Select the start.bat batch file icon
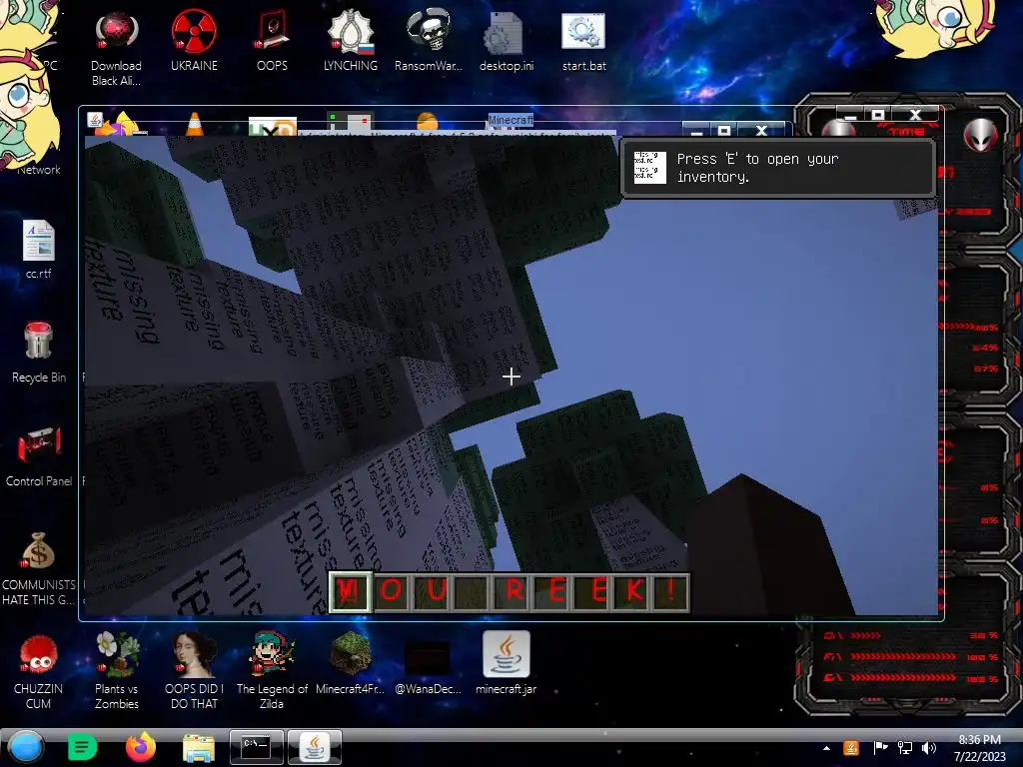 (583, 41)
